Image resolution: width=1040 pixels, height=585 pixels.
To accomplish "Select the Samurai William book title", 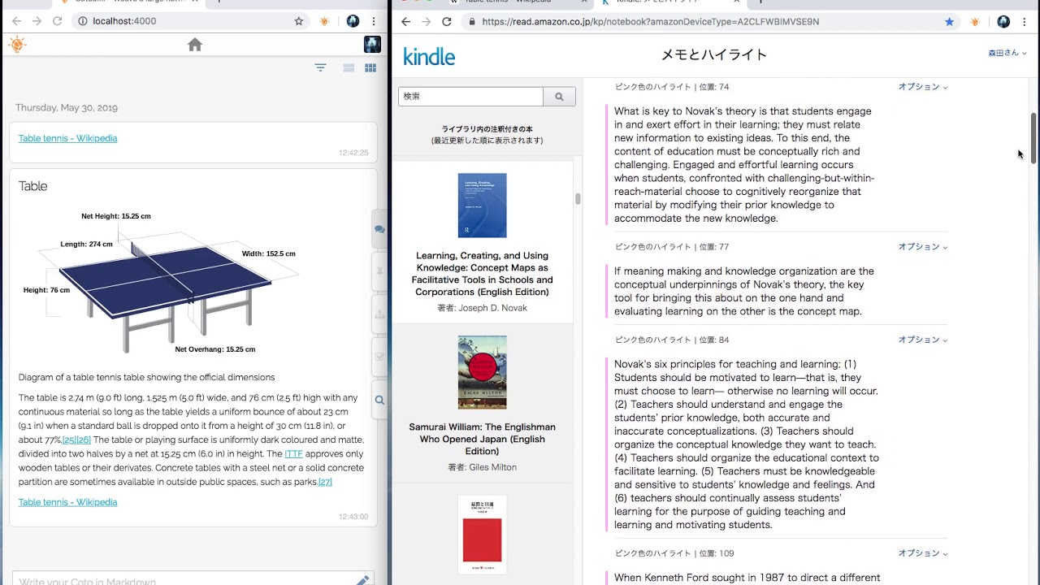I will pos(482,439).
